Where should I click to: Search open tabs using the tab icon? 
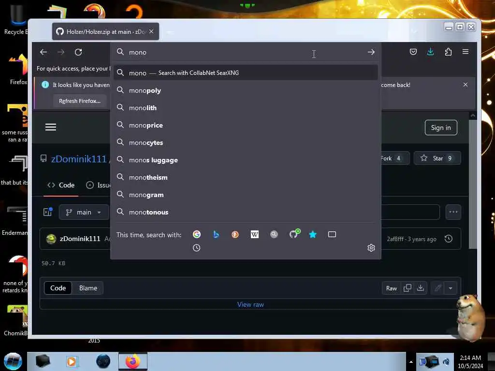[x=332, y=234]
